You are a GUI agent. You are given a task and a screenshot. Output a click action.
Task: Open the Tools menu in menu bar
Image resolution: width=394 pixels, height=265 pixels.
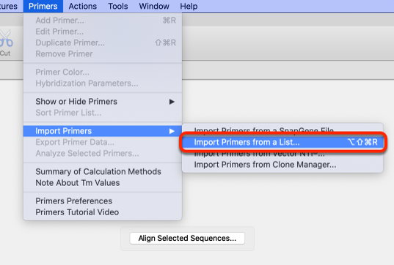pos(118,6)
